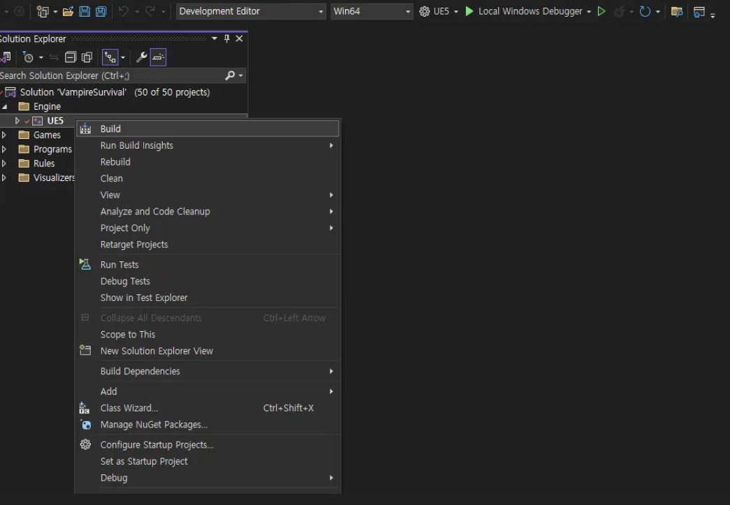Save the current file with the single-disk icon

point(85,11)
